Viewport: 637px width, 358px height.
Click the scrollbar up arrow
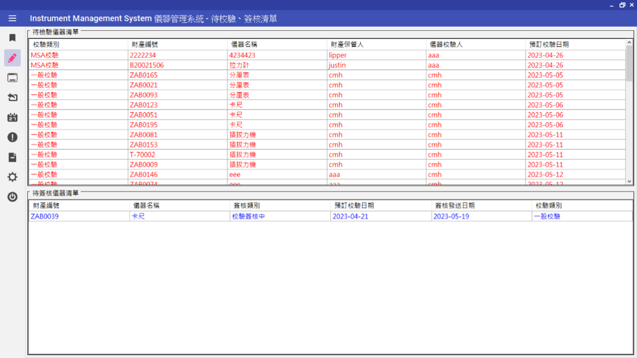(x=629, y=42)
